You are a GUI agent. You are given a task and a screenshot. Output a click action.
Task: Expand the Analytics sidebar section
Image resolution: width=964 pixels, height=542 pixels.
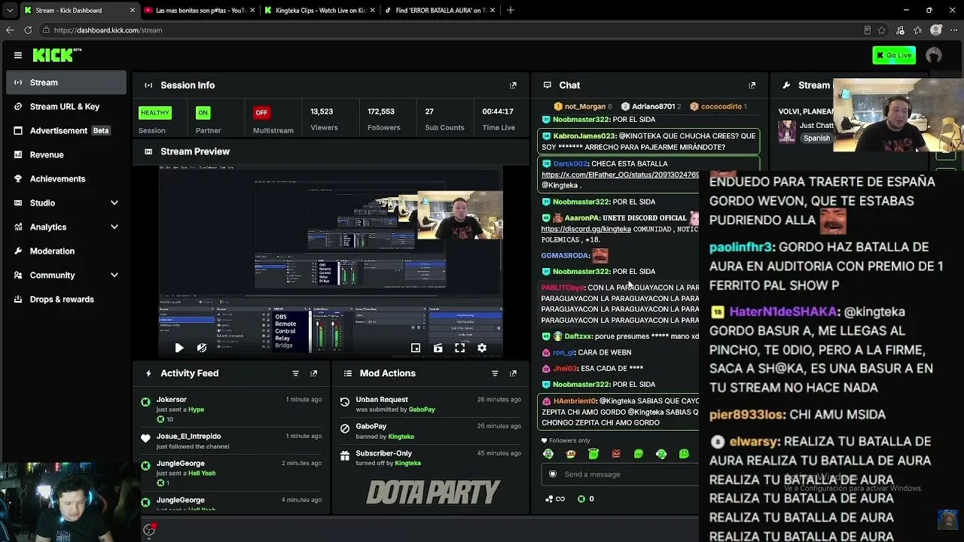pyautogui.click(x=114, y=227)
